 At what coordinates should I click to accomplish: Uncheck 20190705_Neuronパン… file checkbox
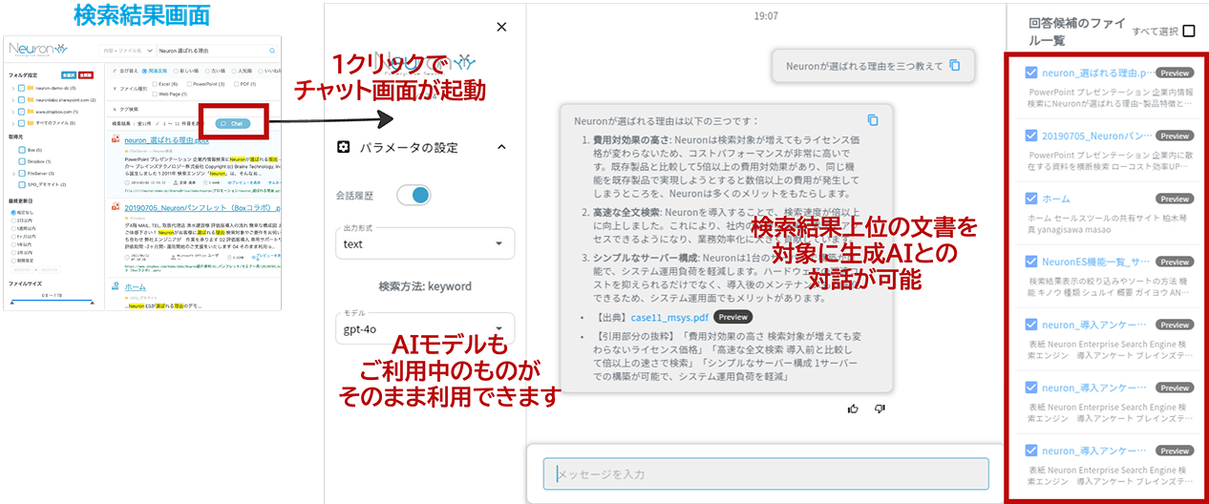point(1031,136)
